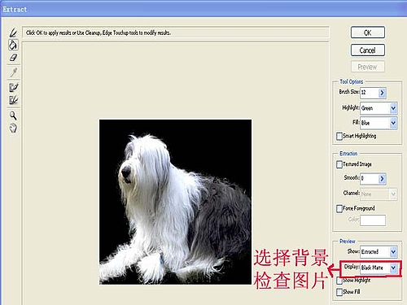This screenshot has width=407, height=305.
Task: Select the Eyedropper tool
Action: click(13, 72)
